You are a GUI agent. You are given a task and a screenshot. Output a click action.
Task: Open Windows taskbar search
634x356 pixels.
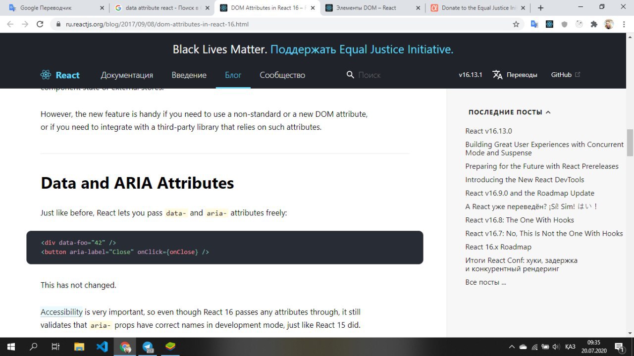tap(33, 347)
